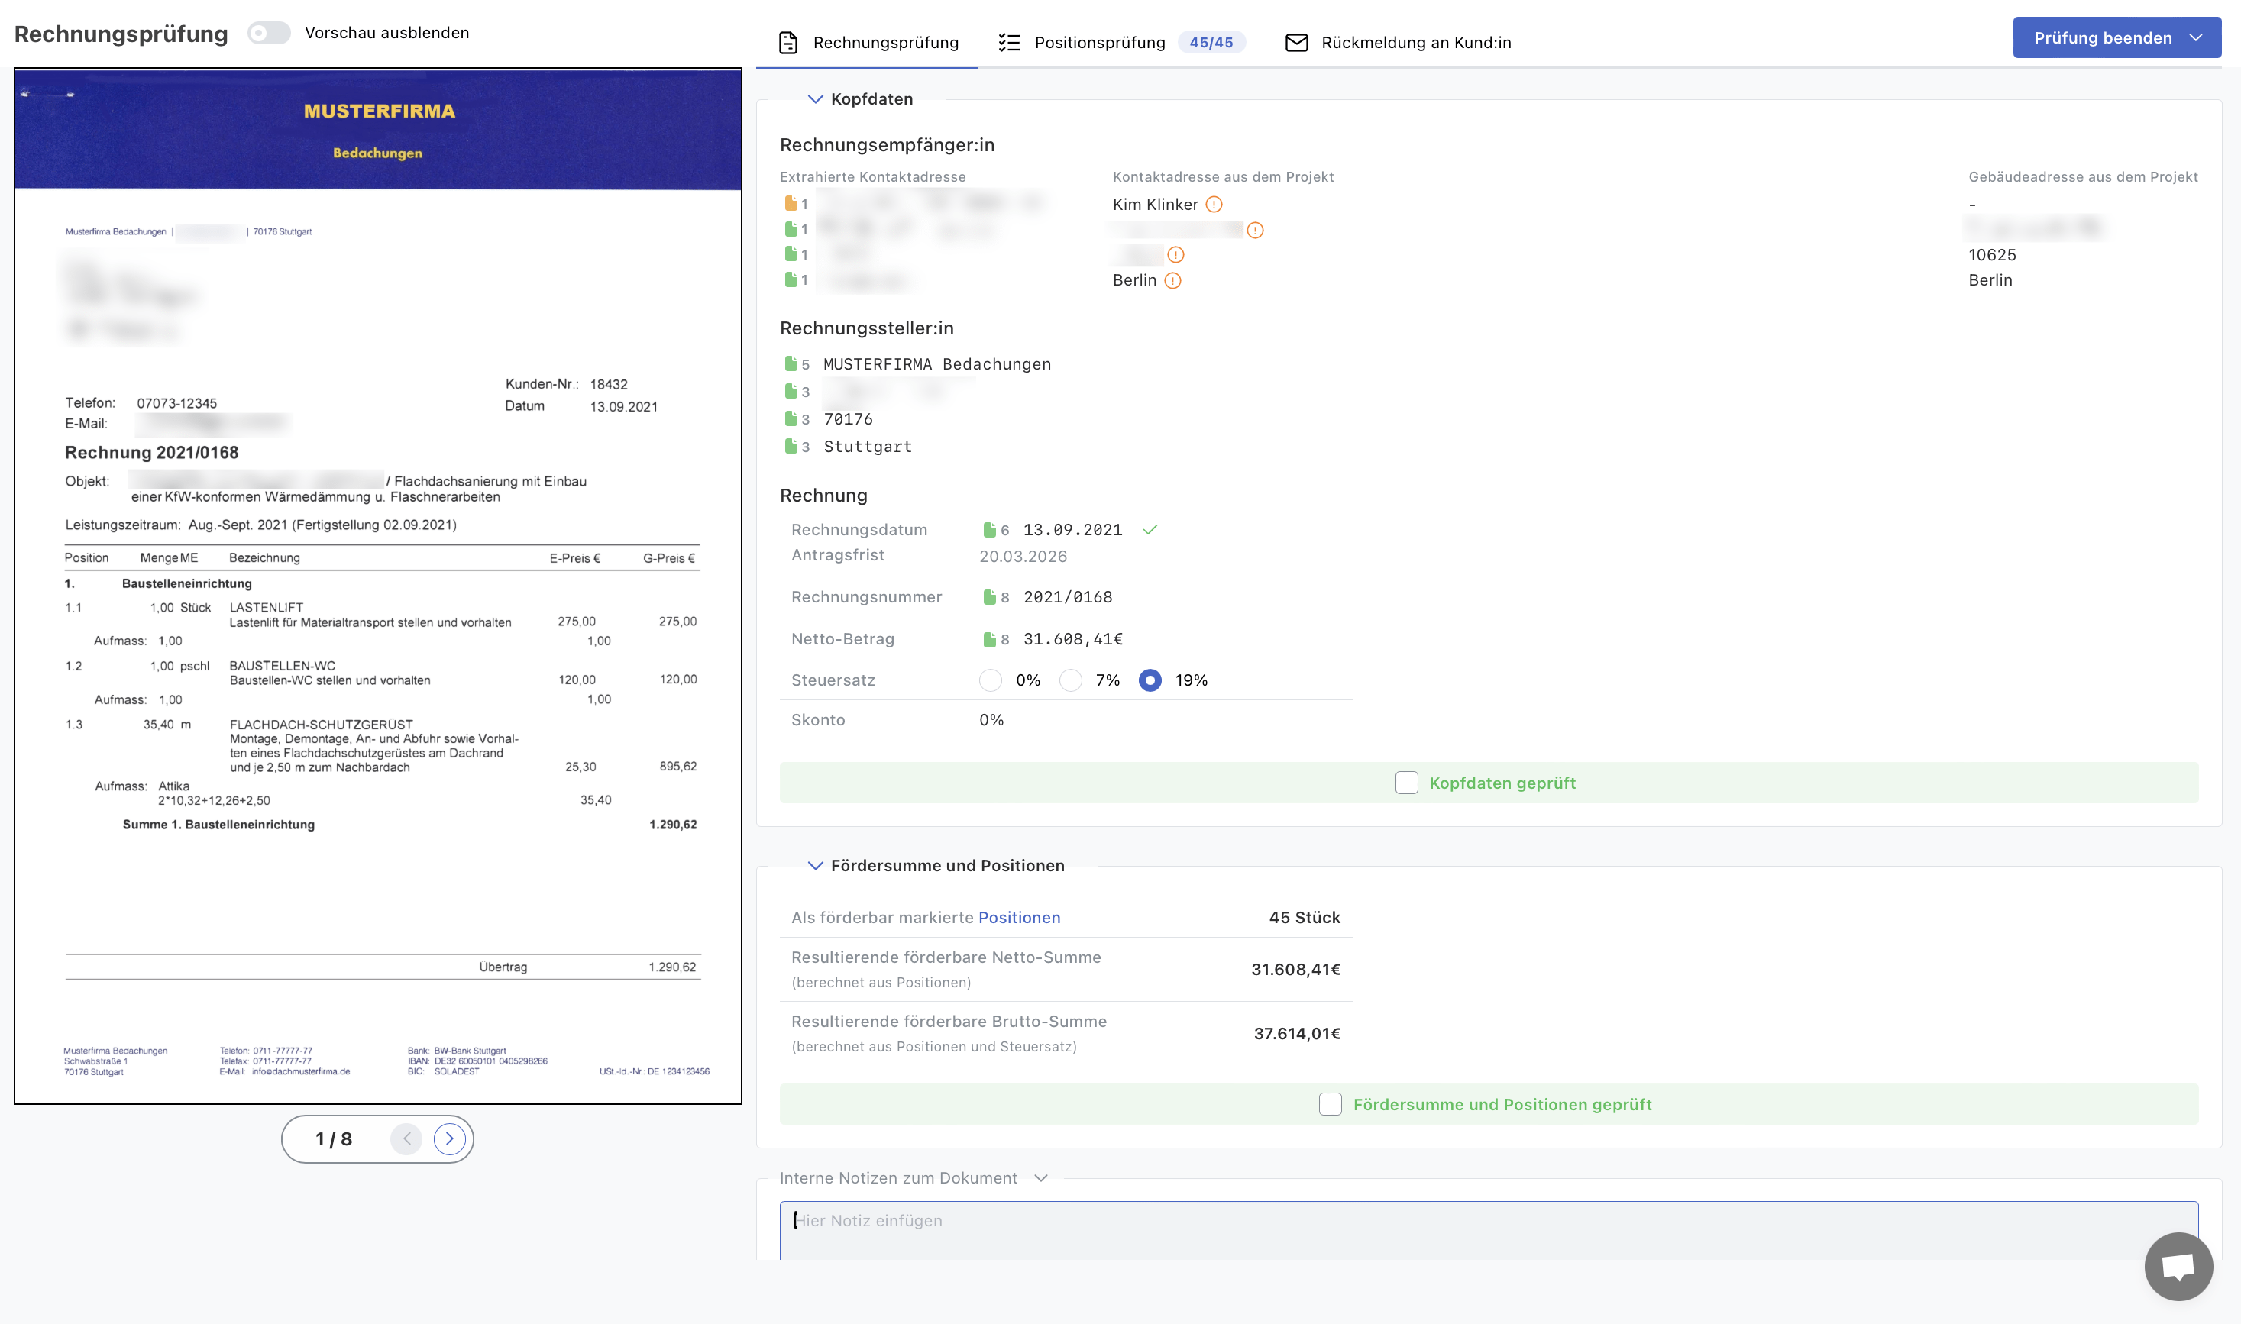Click page icon beside Rechnungsnummer 2021/0168
The height and width of the screenshot is (1324, 2241).
[989, 597]
